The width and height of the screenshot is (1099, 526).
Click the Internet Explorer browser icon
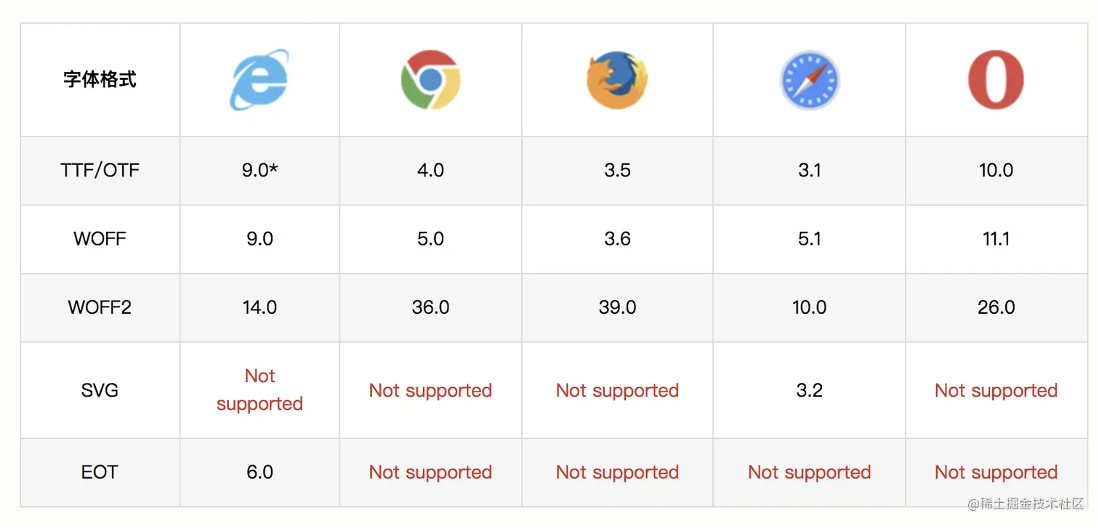coord(259,80)
